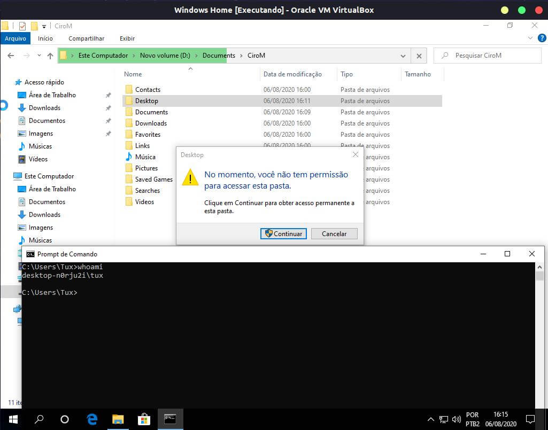Open taskbar search magnifier
Screen dimensions: 548x430
(x=39, y=419)
